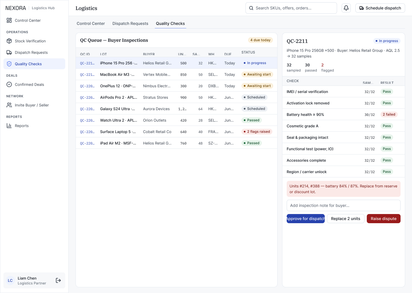Click the Reports bar chart icon

9,126
